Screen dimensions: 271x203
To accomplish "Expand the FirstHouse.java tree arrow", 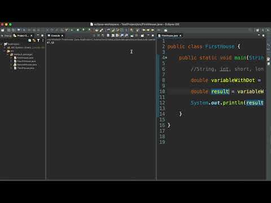I will tap(11, 58).
